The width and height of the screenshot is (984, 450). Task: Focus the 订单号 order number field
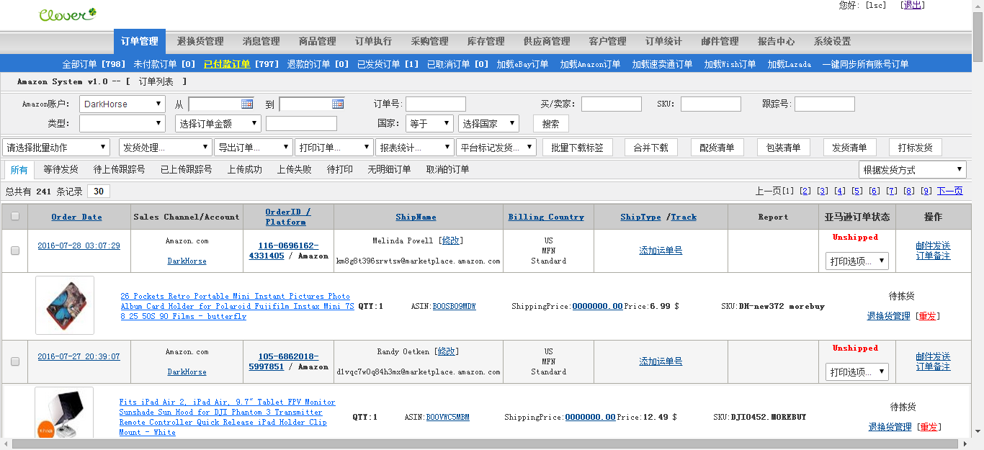click(x=436, y=104)
